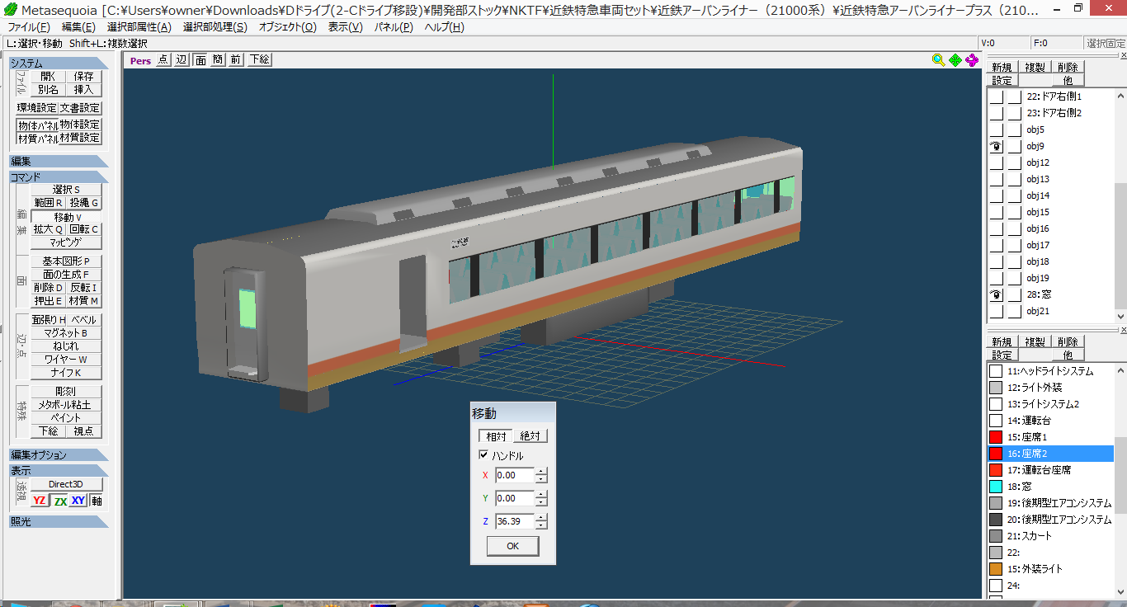Open the オブジェクト(O) menu

click(x=287, y=27)
